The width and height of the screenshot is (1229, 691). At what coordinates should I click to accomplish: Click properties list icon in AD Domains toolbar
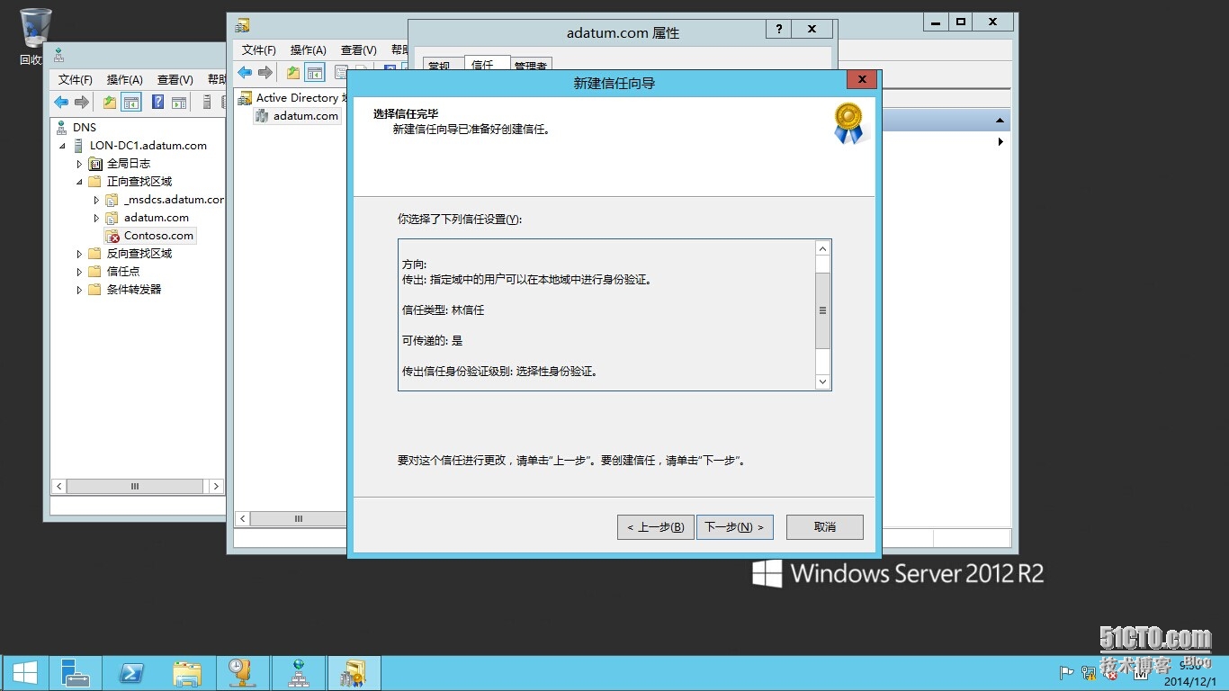(341, 73)
